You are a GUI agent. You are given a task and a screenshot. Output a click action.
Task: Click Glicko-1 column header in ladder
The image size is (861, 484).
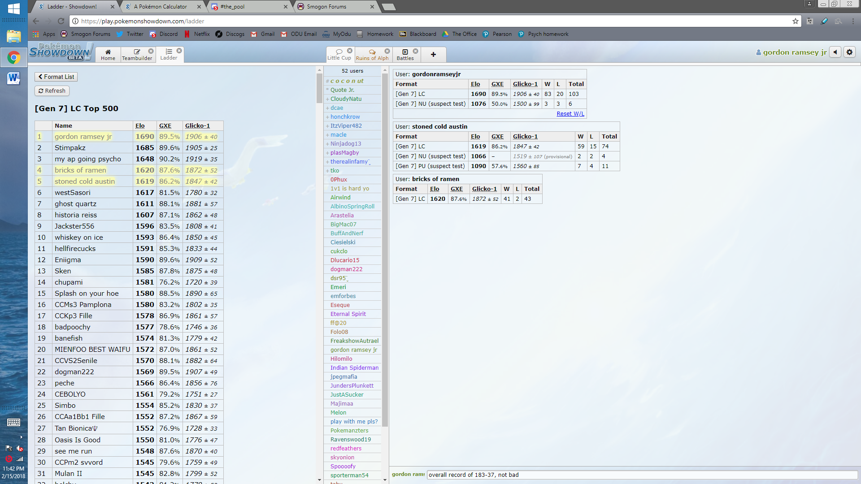pos(197,126)
